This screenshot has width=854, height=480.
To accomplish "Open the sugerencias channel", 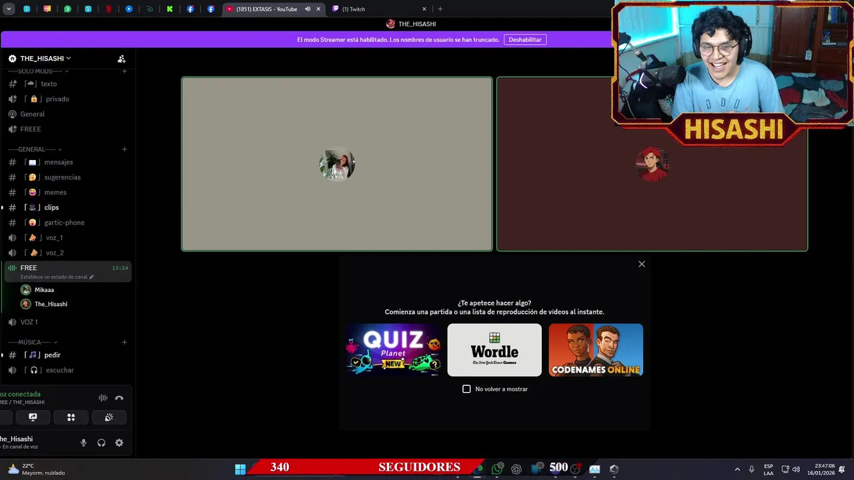I will [x=67, y=177].
